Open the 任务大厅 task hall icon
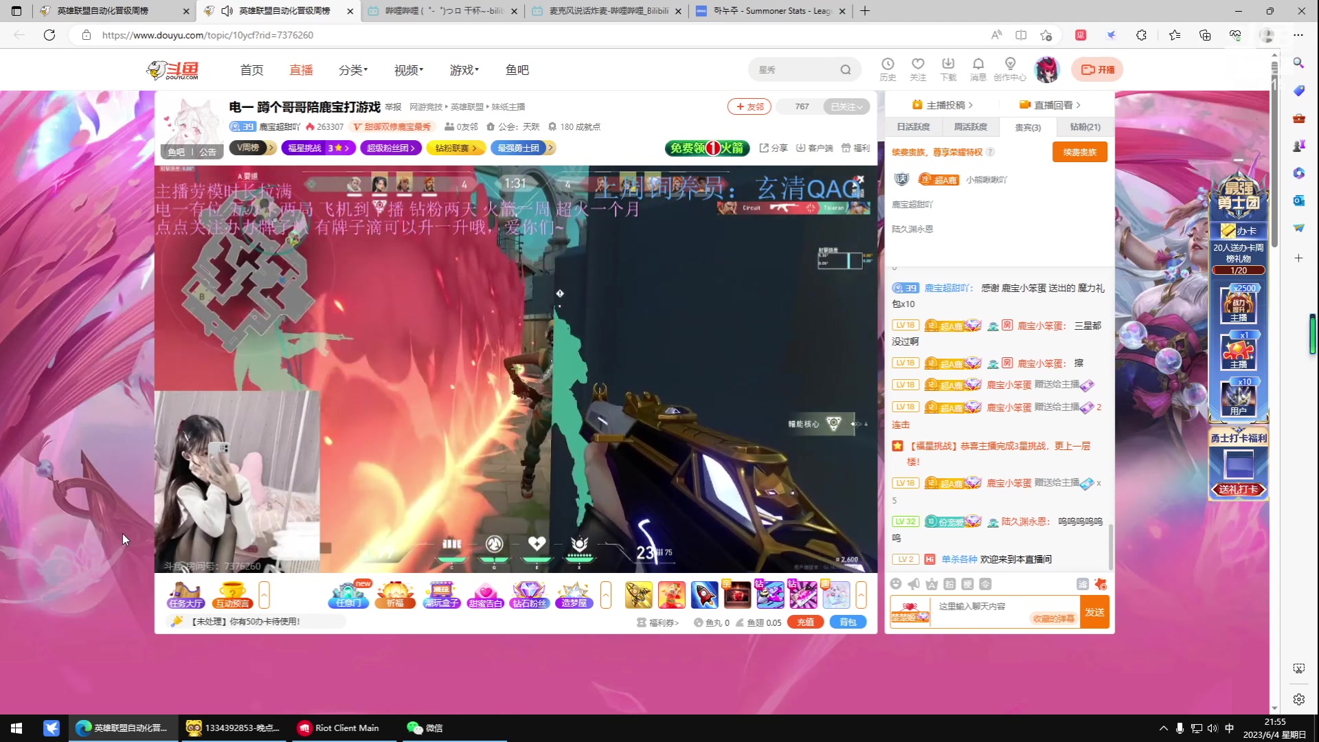 click(x=186, y=595)
